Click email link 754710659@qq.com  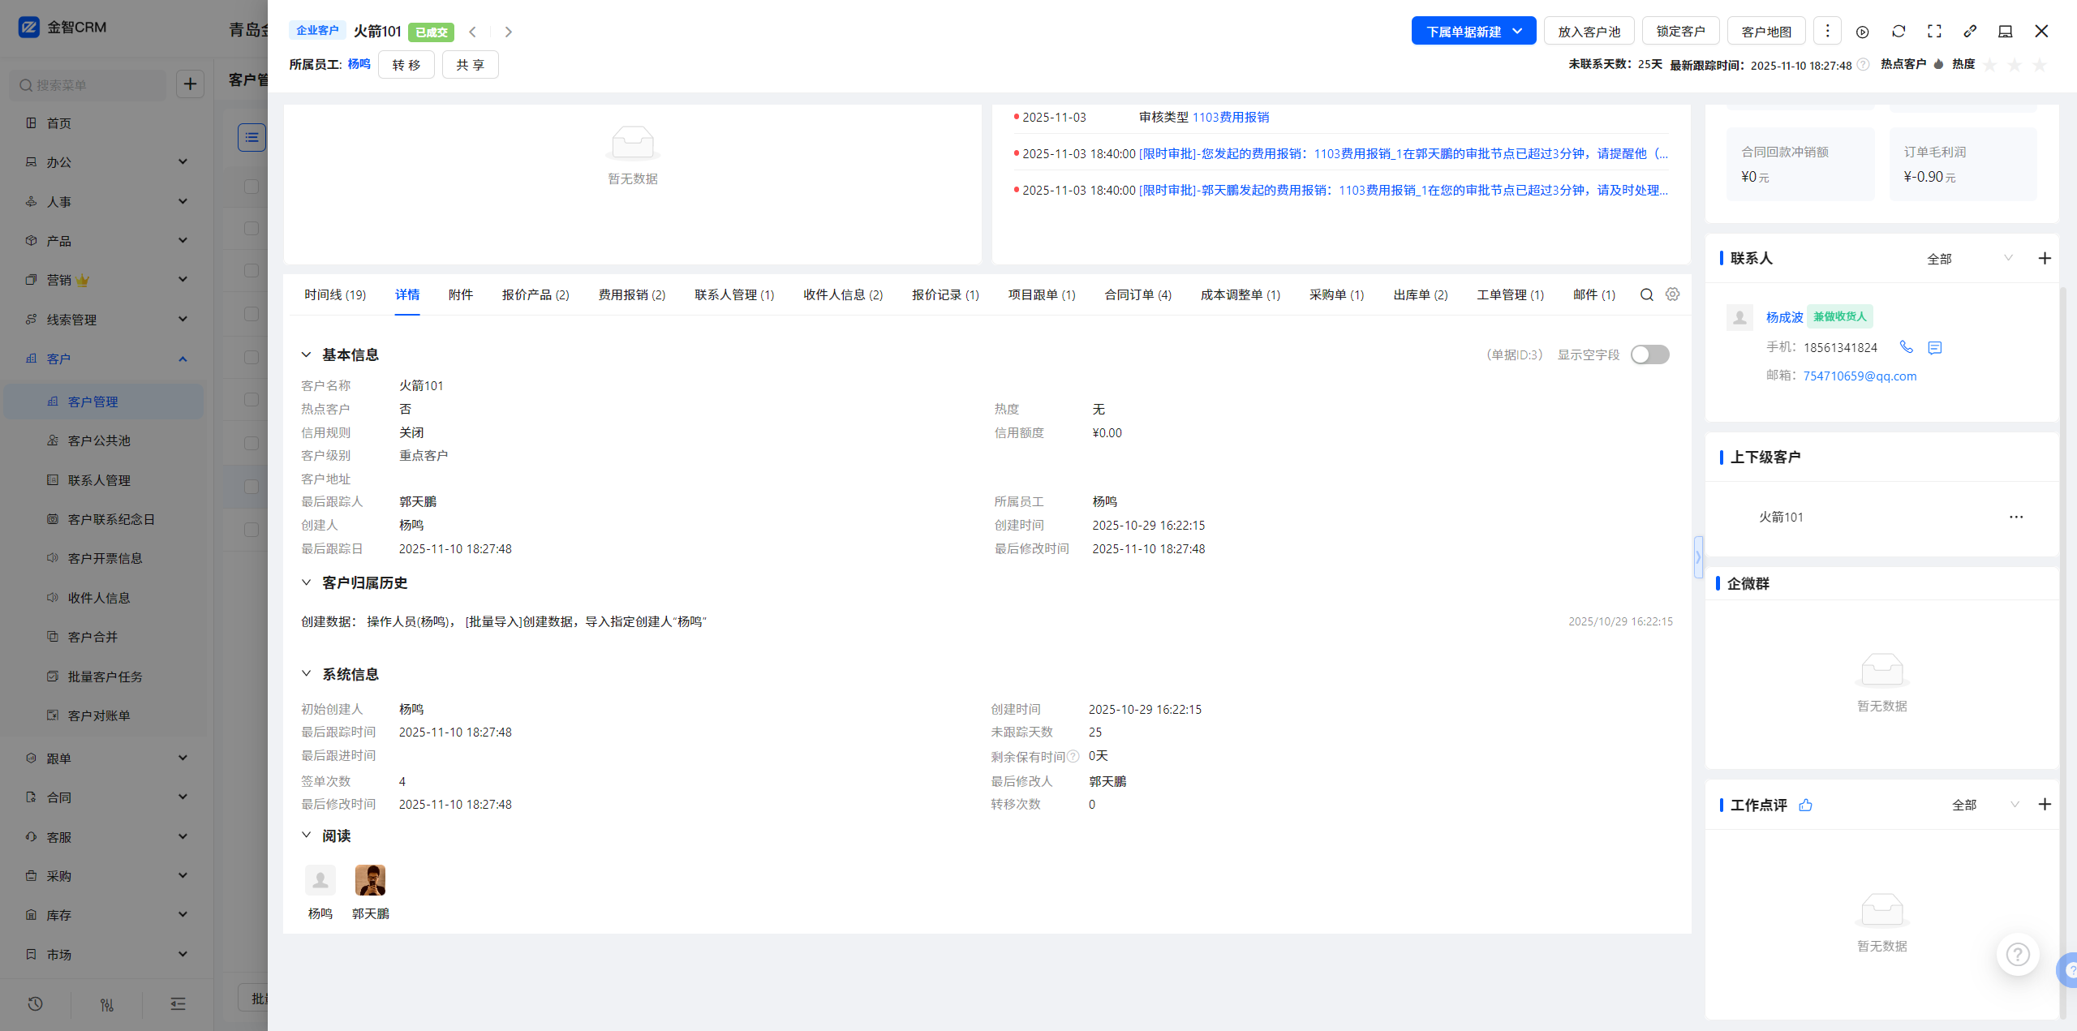(1860, 376)
